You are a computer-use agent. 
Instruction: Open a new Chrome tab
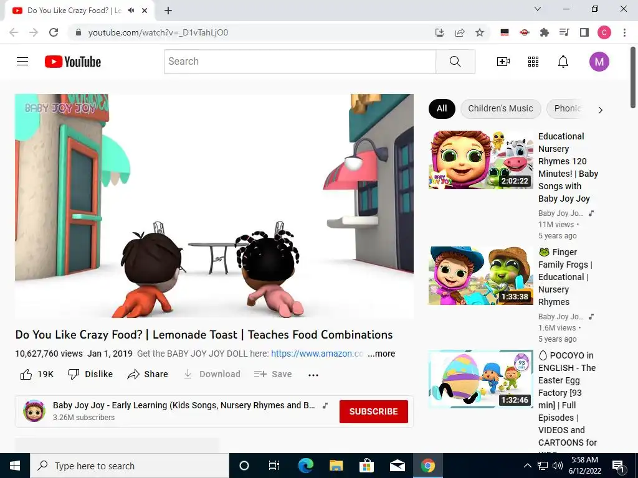pyautogui.click(x=168, y=11)
